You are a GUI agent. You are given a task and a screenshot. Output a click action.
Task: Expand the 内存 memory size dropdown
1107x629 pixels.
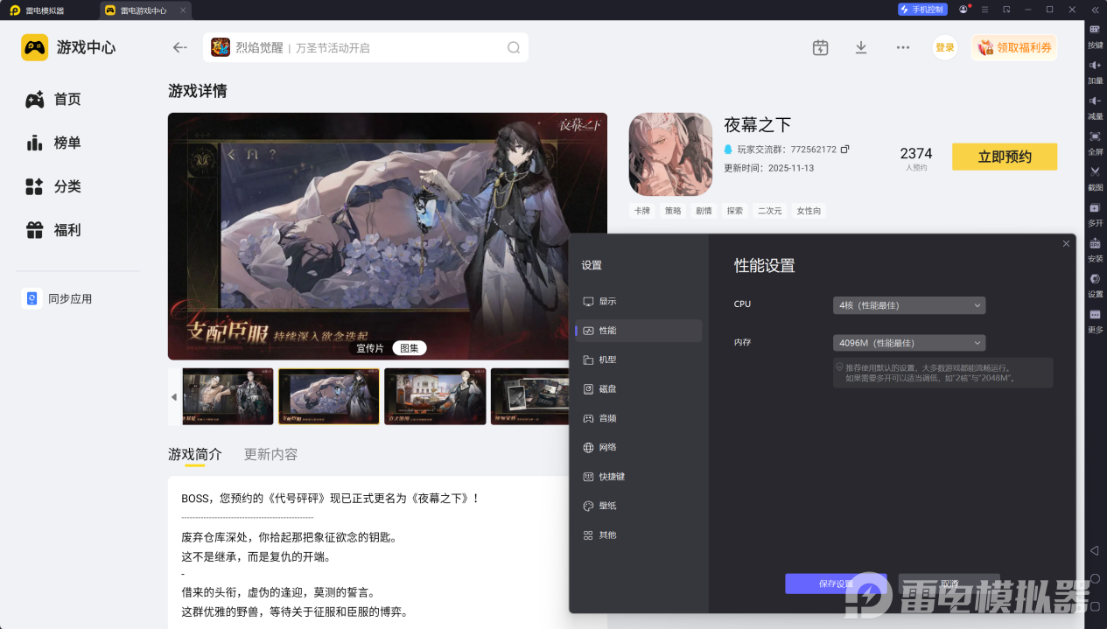908,342
